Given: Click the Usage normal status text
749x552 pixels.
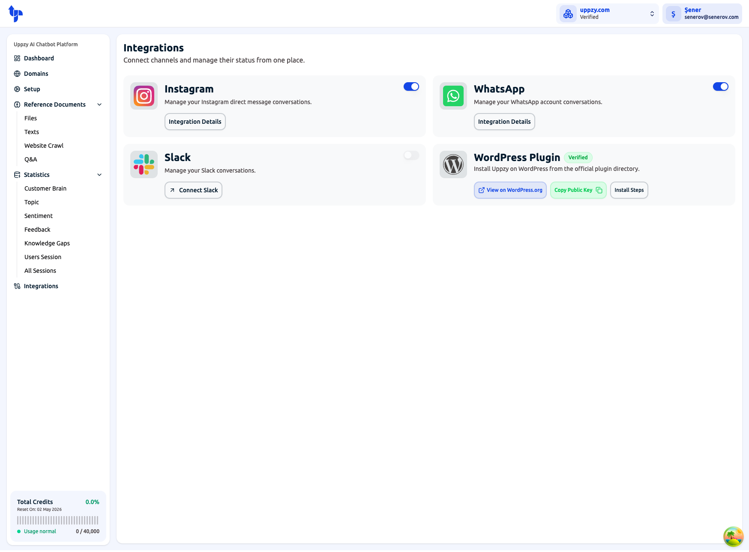Looking at the screenshot, I should tap(40, 531).
